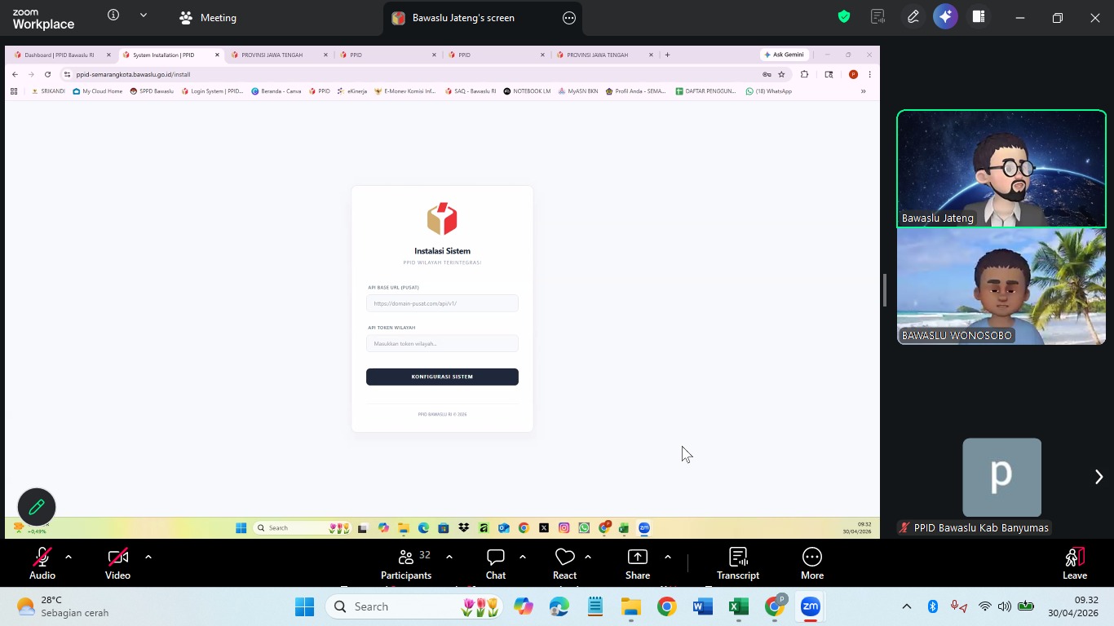The width and height of the screenshot is (1114, 626).
Task: Expand participants options arrow
Action: (449, 557)
